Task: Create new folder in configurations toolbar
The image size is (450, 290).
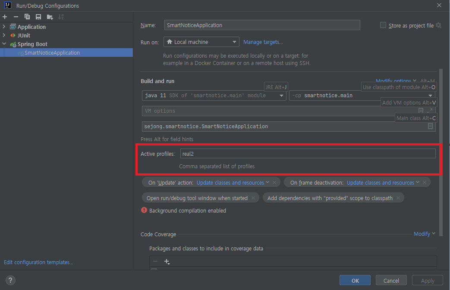Action: click(50, 17)
